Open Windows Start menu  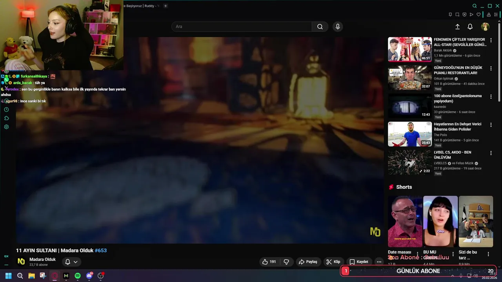pos(8,276)
